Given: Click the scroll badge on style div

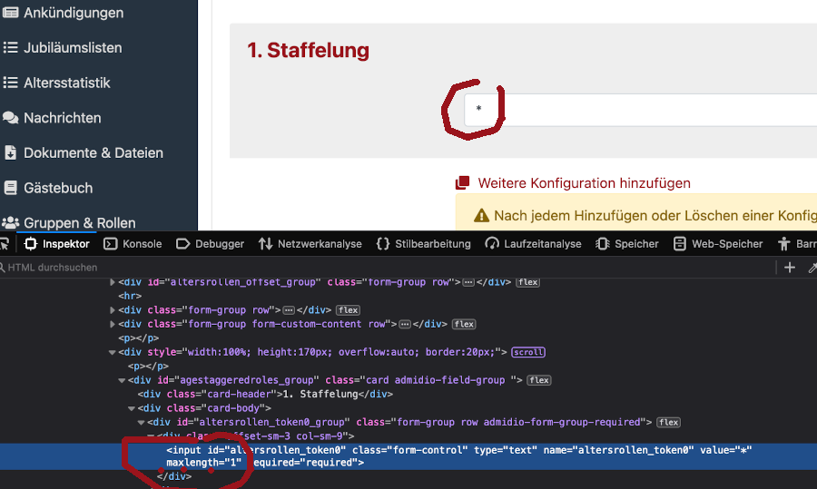Looking at the screenshot, I should (x=527, y=352).
